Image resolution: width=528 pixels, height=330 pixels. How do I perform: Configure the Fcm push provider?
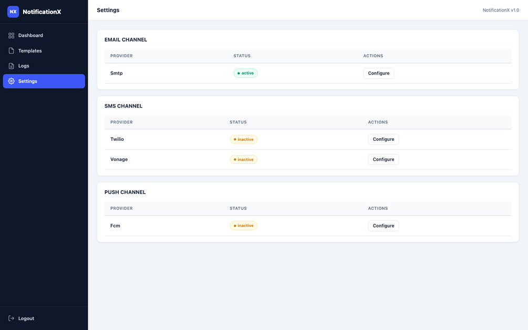click(383, 225)
